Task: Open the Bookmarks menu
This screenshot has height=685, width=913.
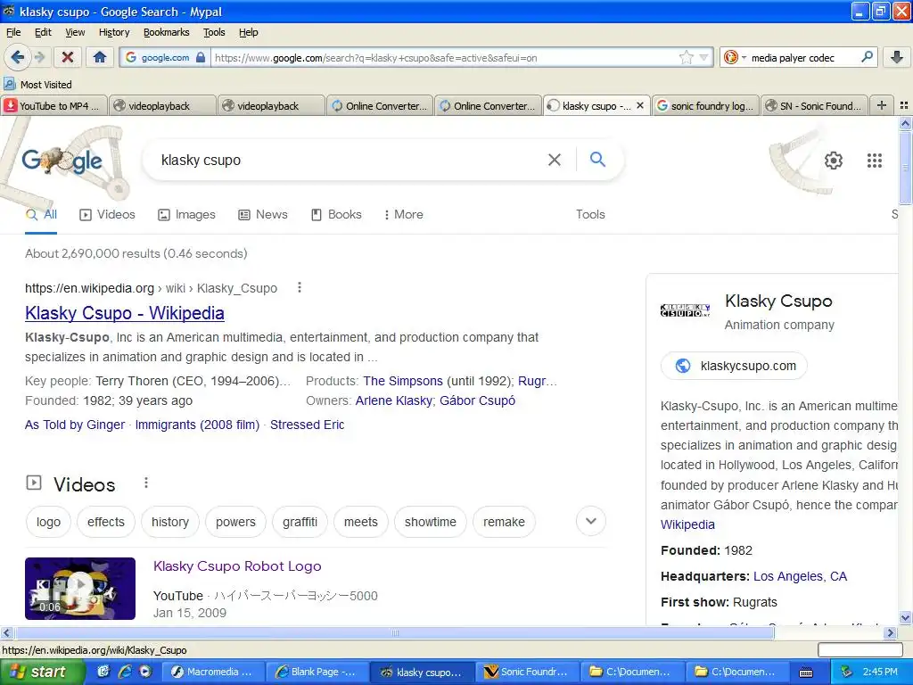Action: coord(167,32)
